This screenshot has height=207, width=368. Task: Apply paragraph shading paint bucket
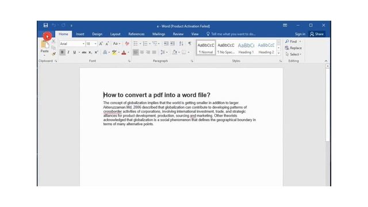point(174,52)
